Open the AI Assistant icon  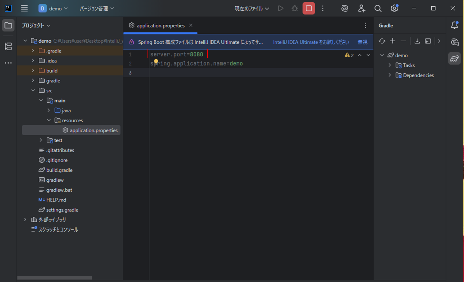tap(345, 8)
